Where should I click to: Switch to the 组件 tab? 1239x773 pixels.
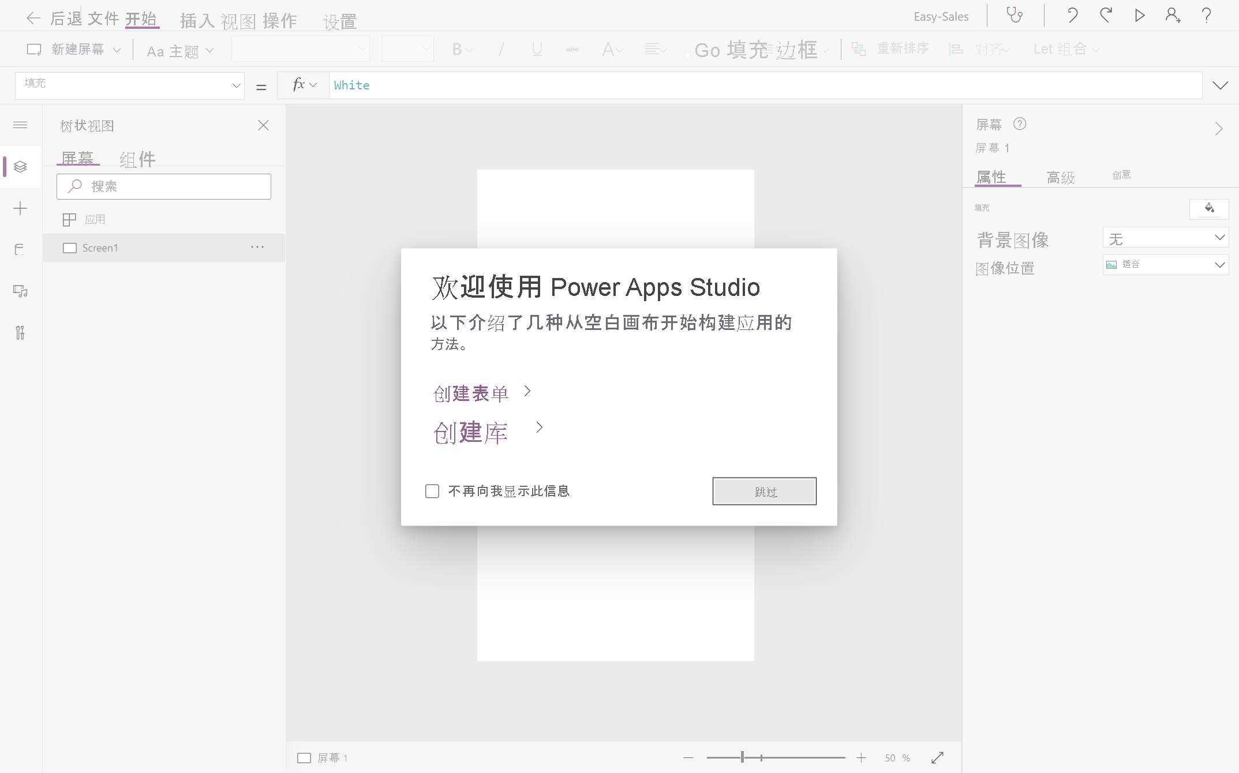[x=137, y=159]
